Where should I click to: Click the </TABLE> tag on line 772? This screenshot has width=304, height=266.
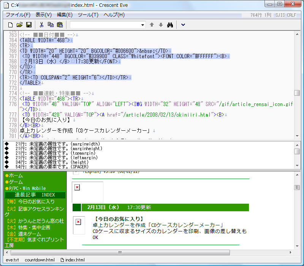click(x=30, y=83)
